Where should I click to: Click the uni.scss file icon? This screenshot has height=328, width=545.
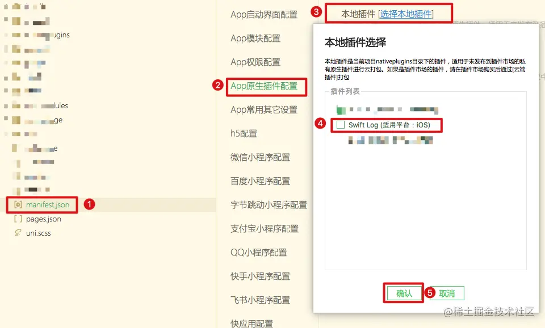(x=18, y=233)
